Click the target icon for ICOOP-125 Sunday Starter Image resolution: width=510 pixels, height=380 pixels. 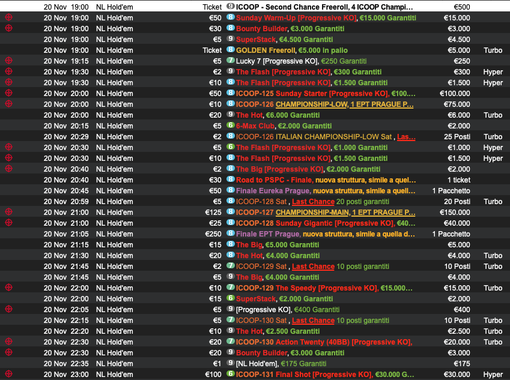(9, 93)
